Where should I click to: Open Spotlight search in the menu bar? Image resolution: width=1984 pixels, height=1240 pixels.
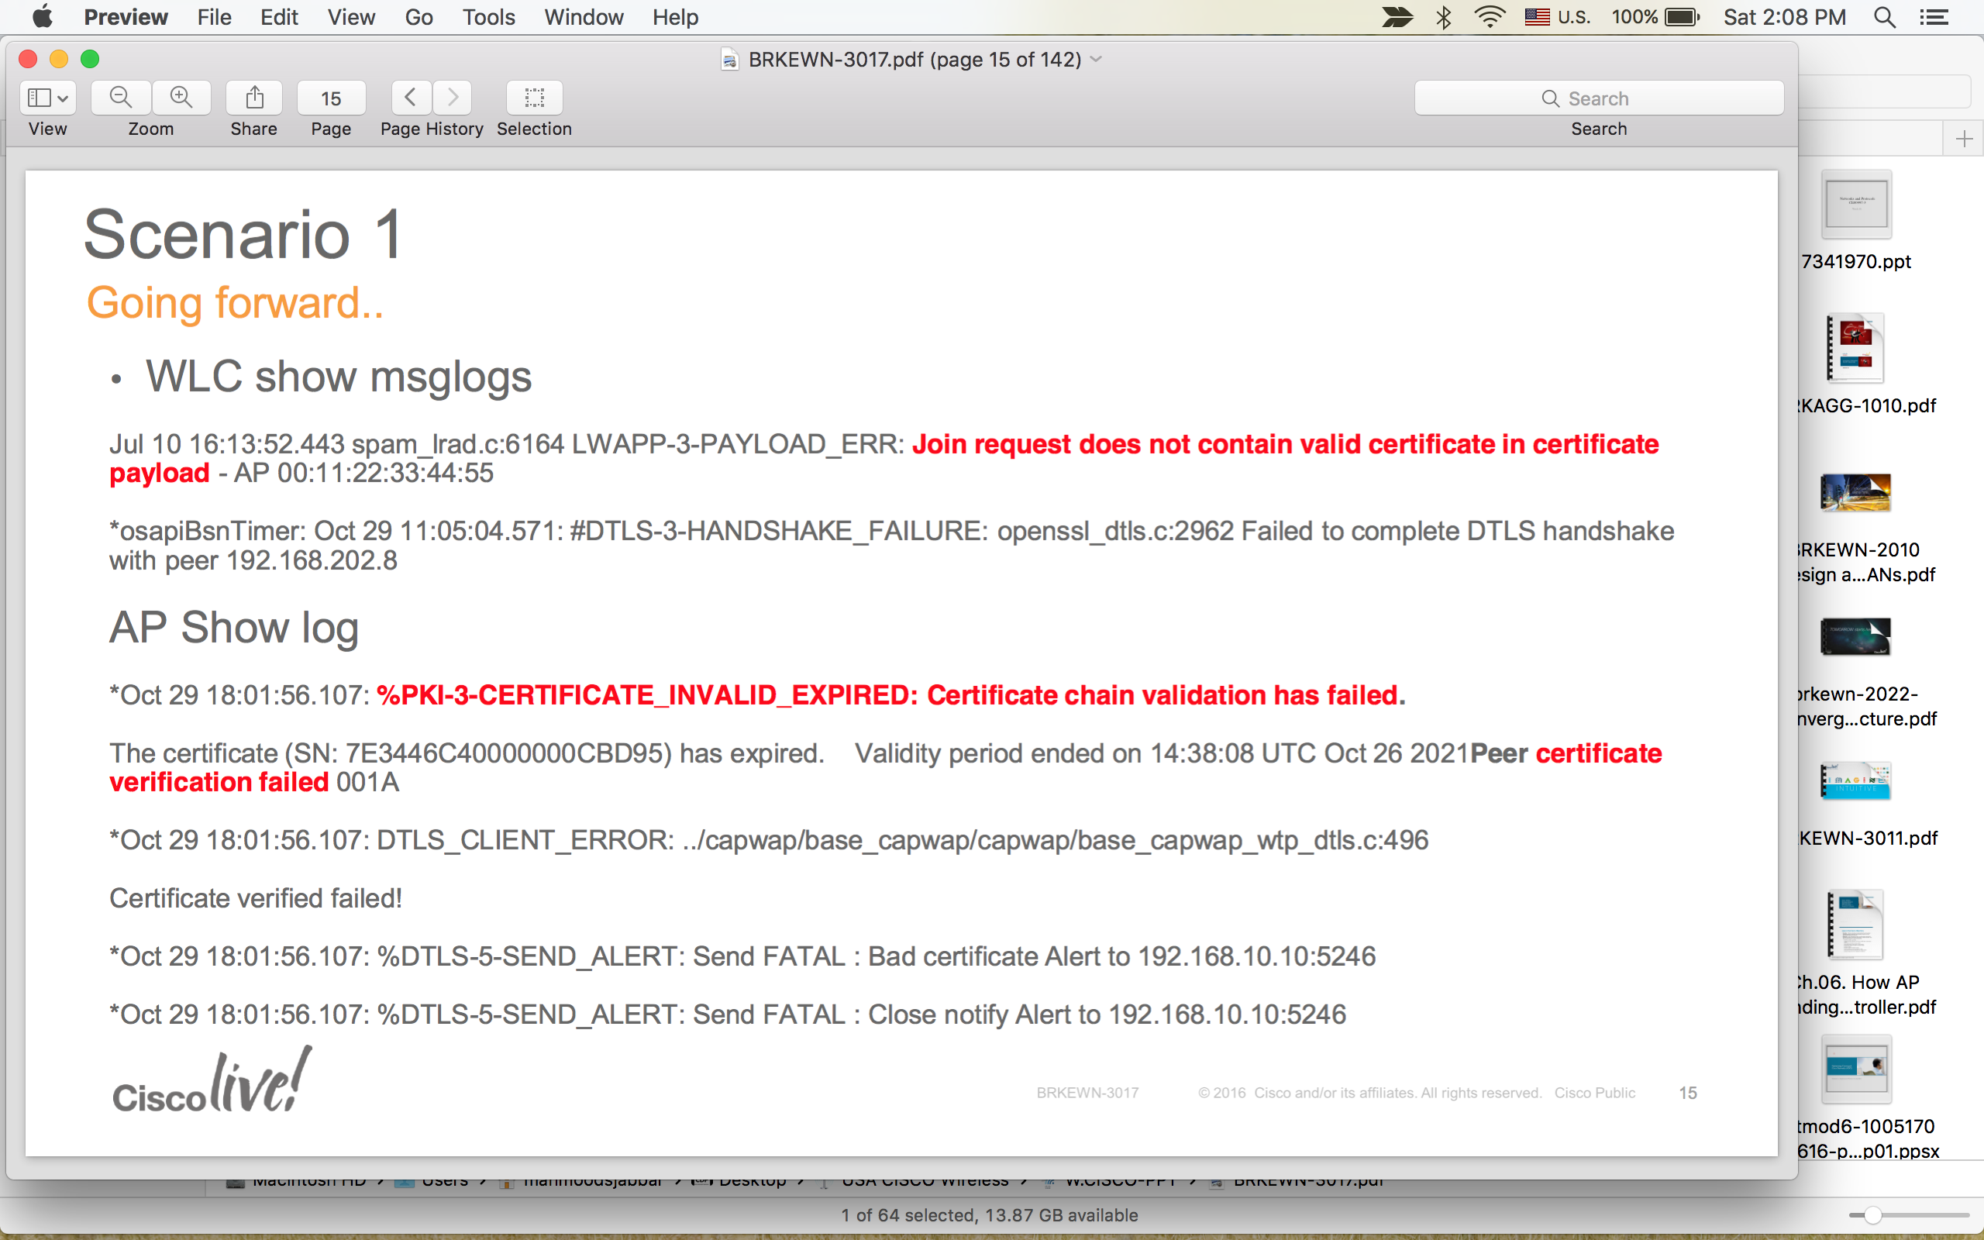1884,17
